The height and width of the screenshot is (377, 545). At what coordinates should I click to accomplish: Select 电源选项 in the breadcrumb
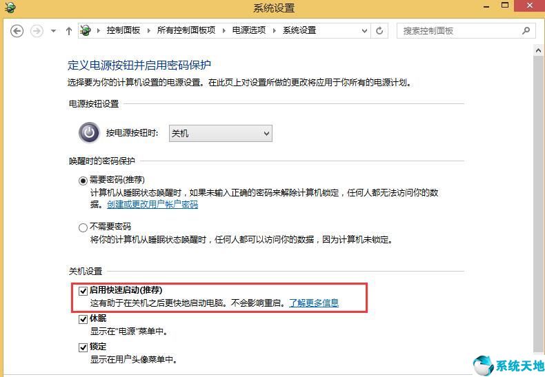point(249,30)
